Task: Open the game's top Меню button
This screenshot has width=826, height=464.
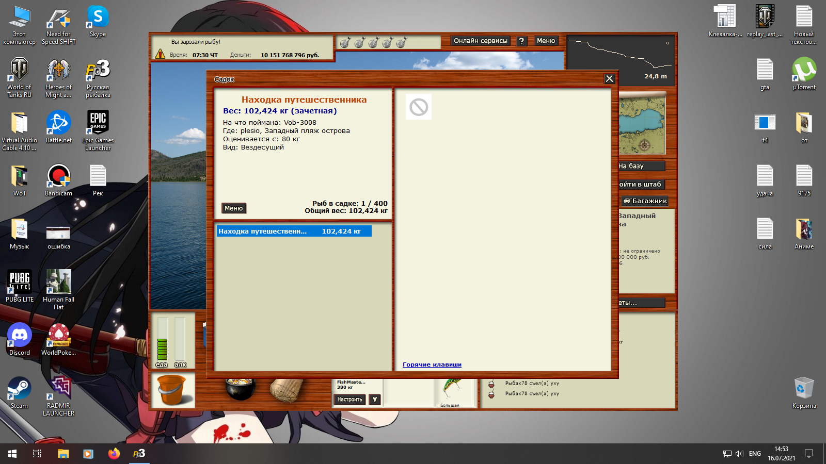Action: [546, 41]
